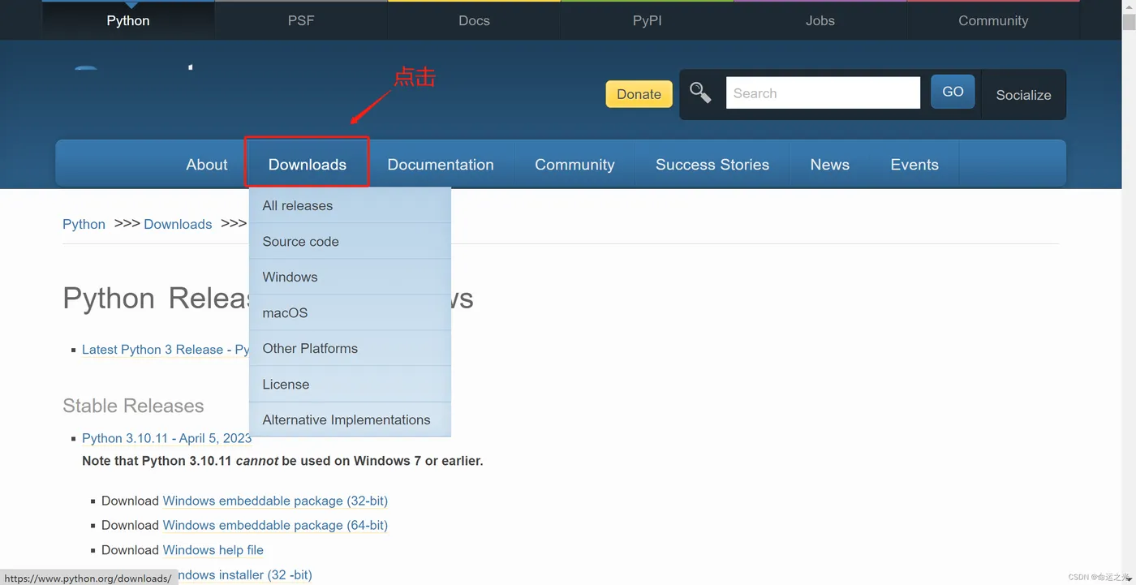Open the About navigation menu
This screenshot has height=585, width=1136.
[207, 164]
